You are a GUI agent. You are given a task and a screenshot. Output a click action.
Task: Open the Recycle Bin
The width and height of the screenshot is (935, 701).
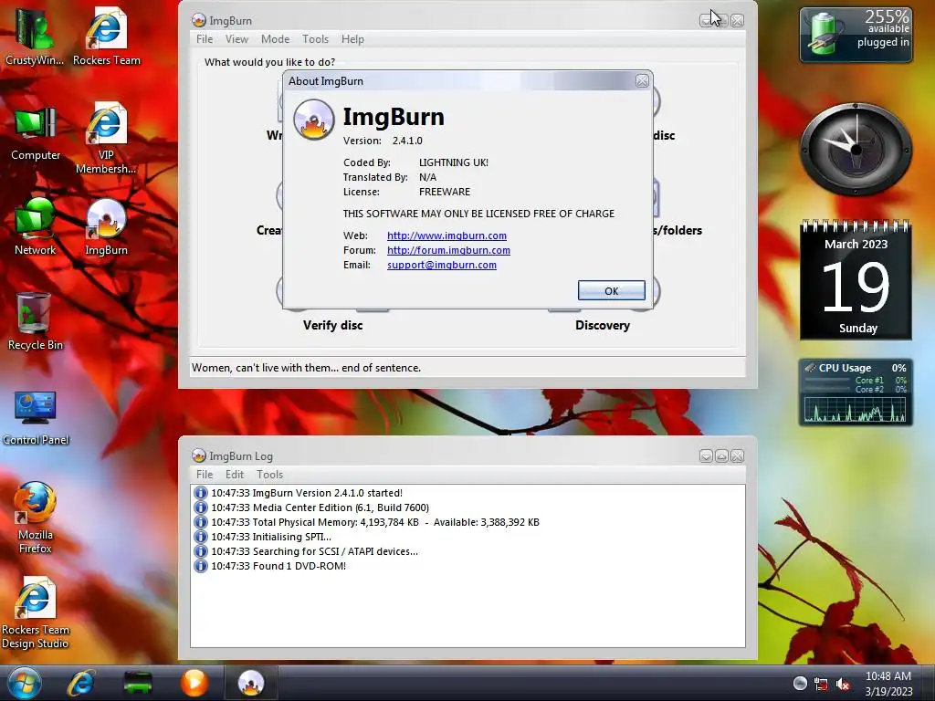[35, 320]
